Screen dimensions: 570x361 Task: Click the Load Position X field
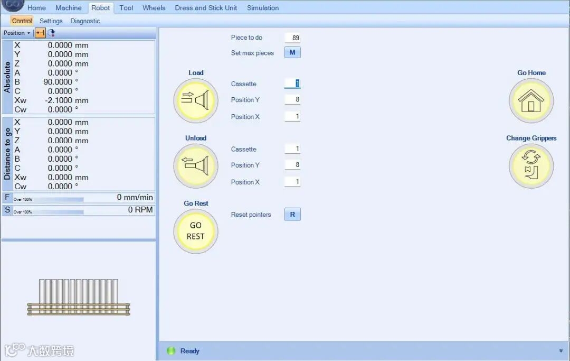[292, 116]
